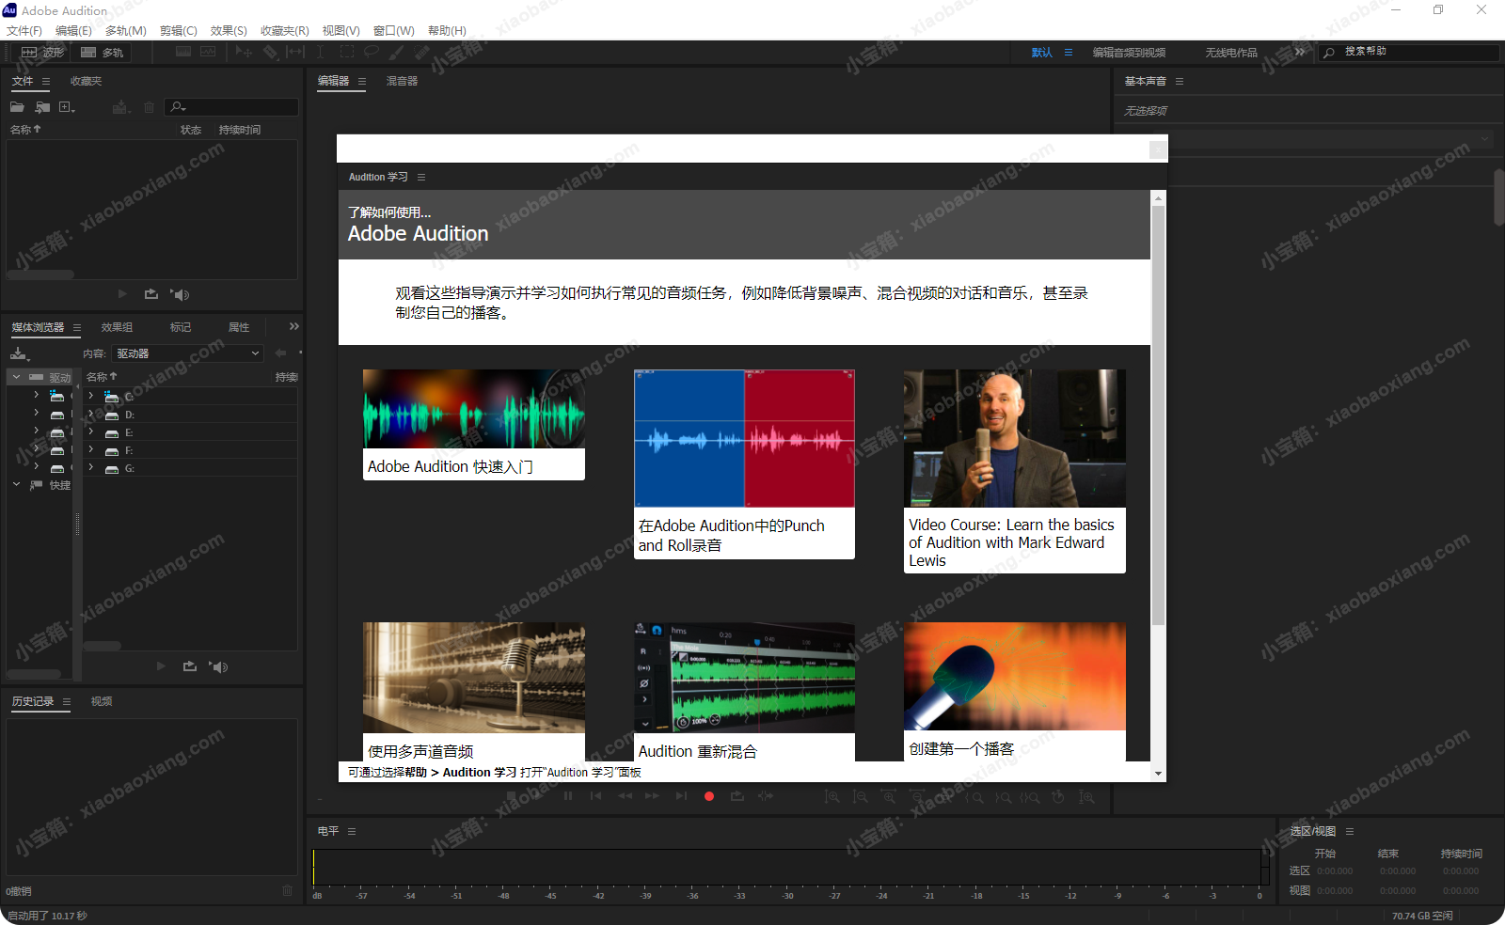Viewport: 1505px width, 925px height.
Task: Click the Files panel menu icon
Action: point(46,82)
